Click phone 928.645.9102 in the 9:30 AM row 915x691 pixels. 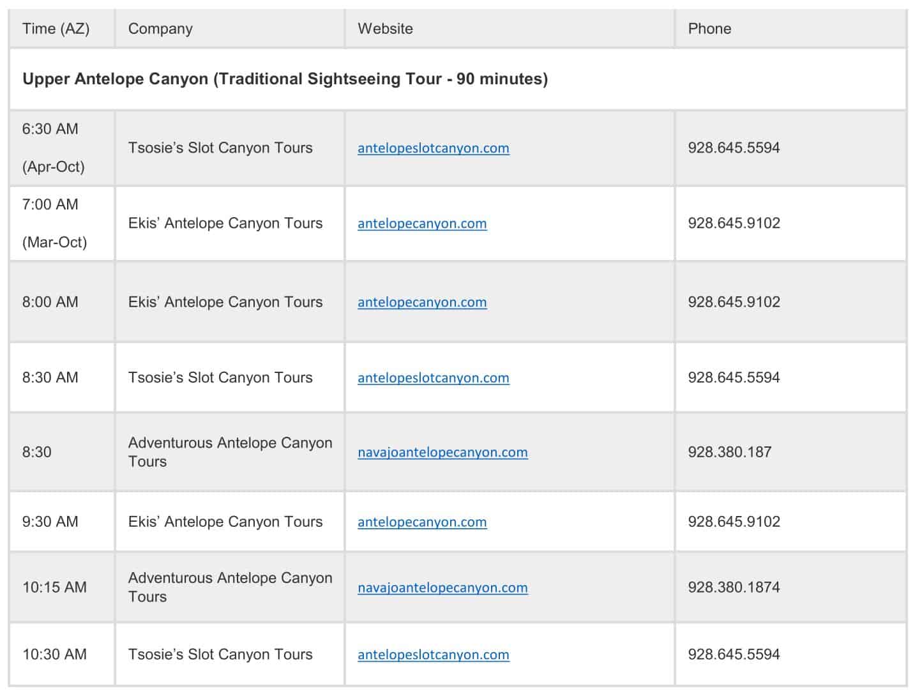coord(734,522)
